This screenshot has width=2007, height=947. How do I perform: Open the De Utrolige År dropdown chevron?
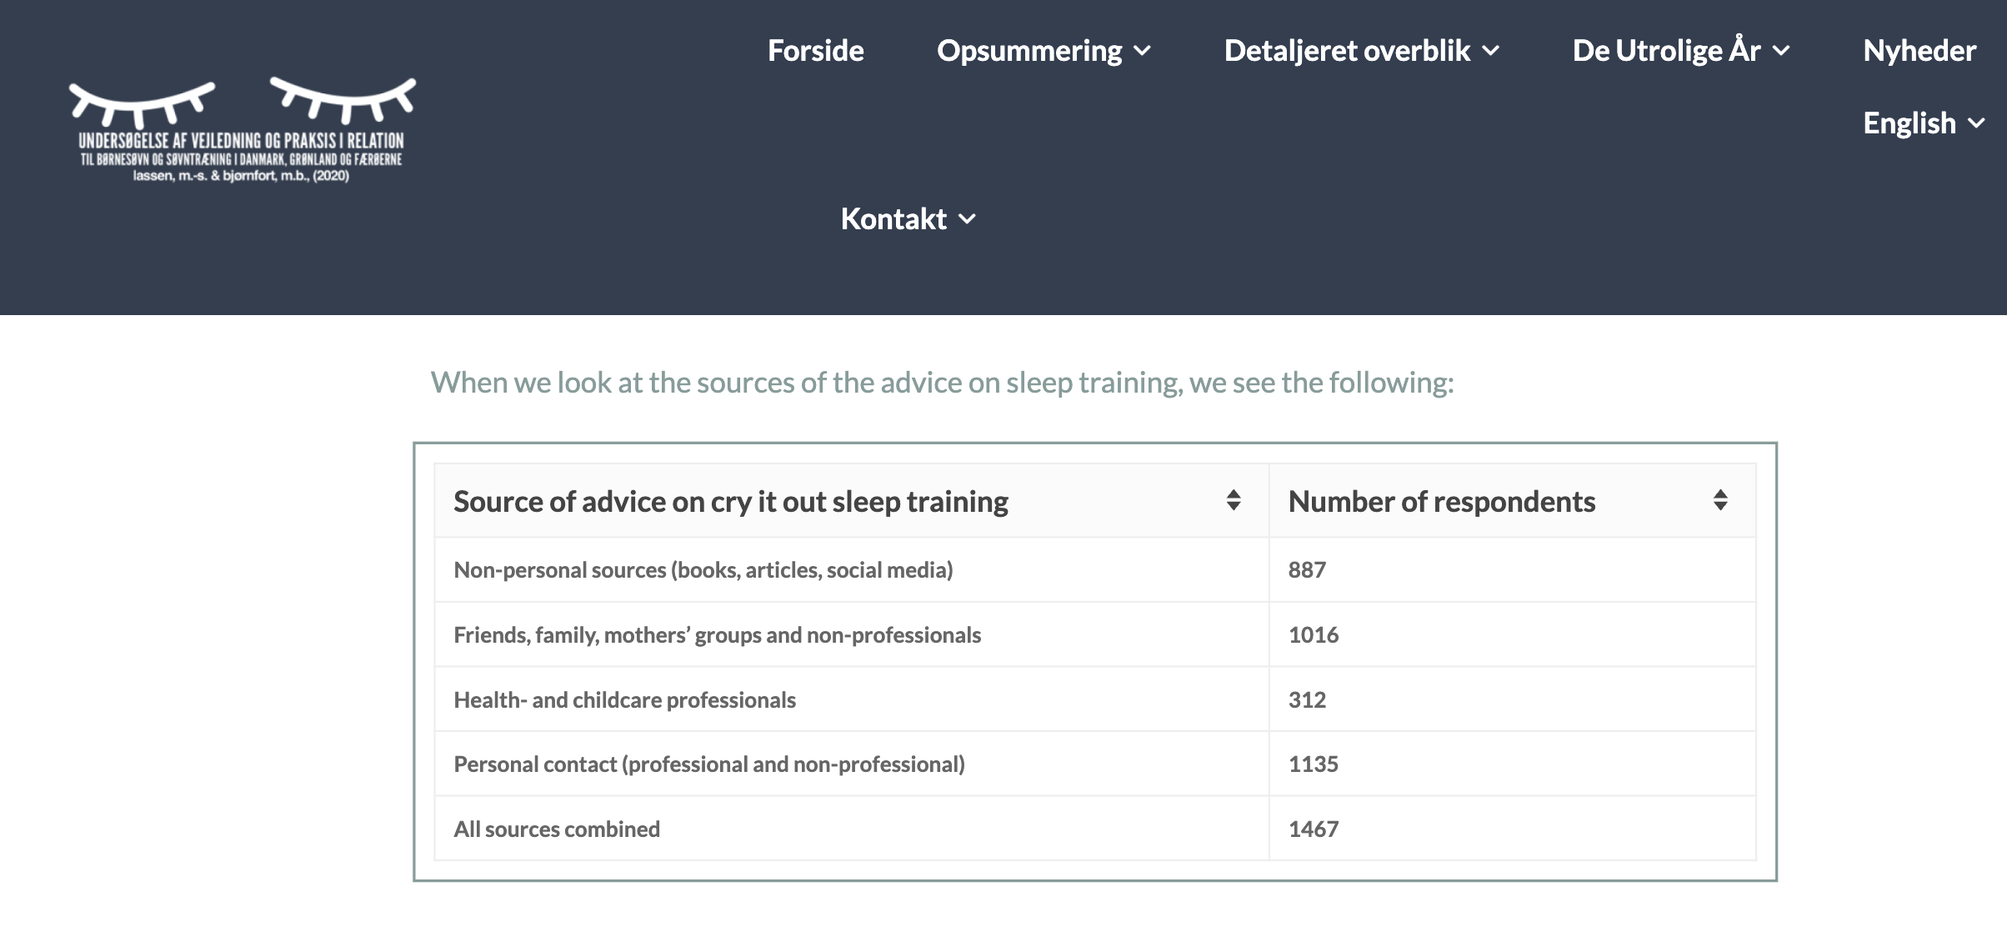pos(1781,51)
